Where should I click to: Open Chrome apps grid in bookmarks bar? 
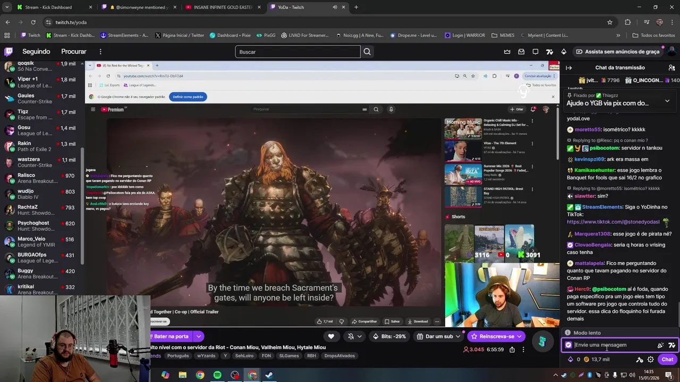coord(7,35)
